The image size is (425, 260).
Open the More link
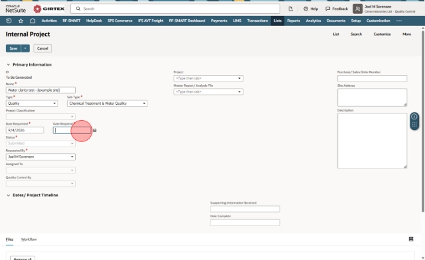tap(406, 34)
